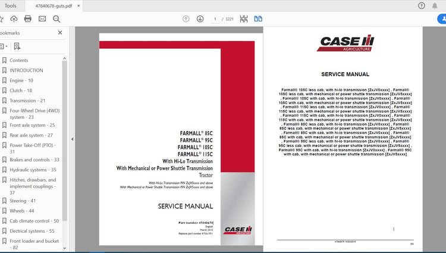Go to next page arrow
This screenshot has height=253, width=446.
[x=200, y=19]
